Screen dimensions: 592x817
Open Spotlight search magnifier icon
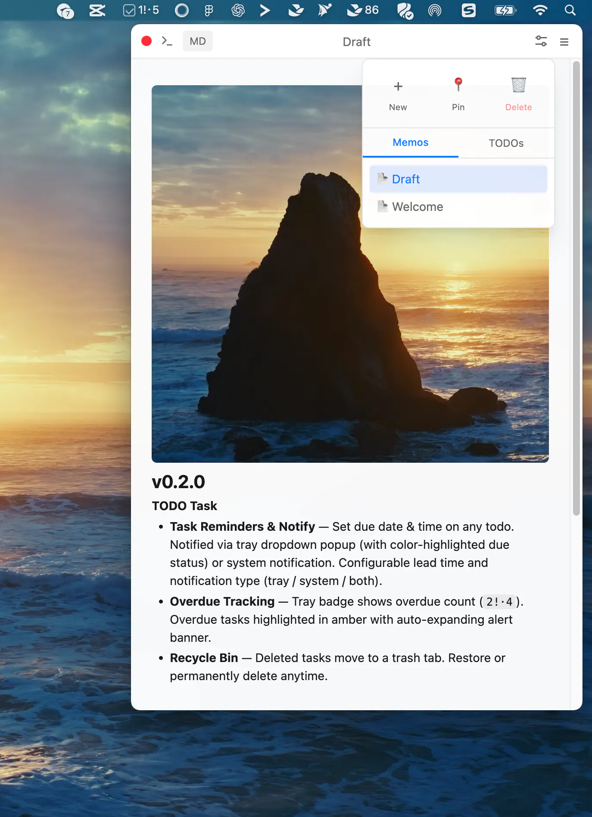[570, 10]
